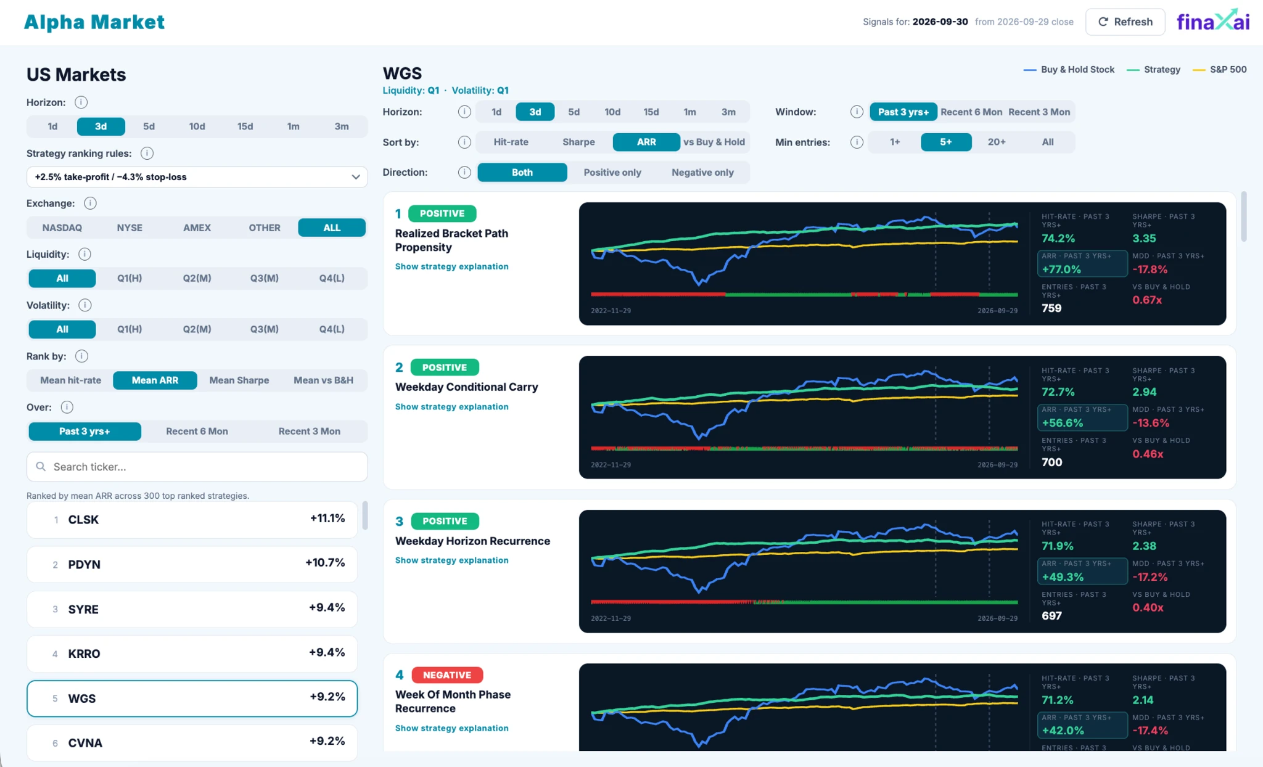Select the vs Buy & Hold sort option

(x=714, y=142)
